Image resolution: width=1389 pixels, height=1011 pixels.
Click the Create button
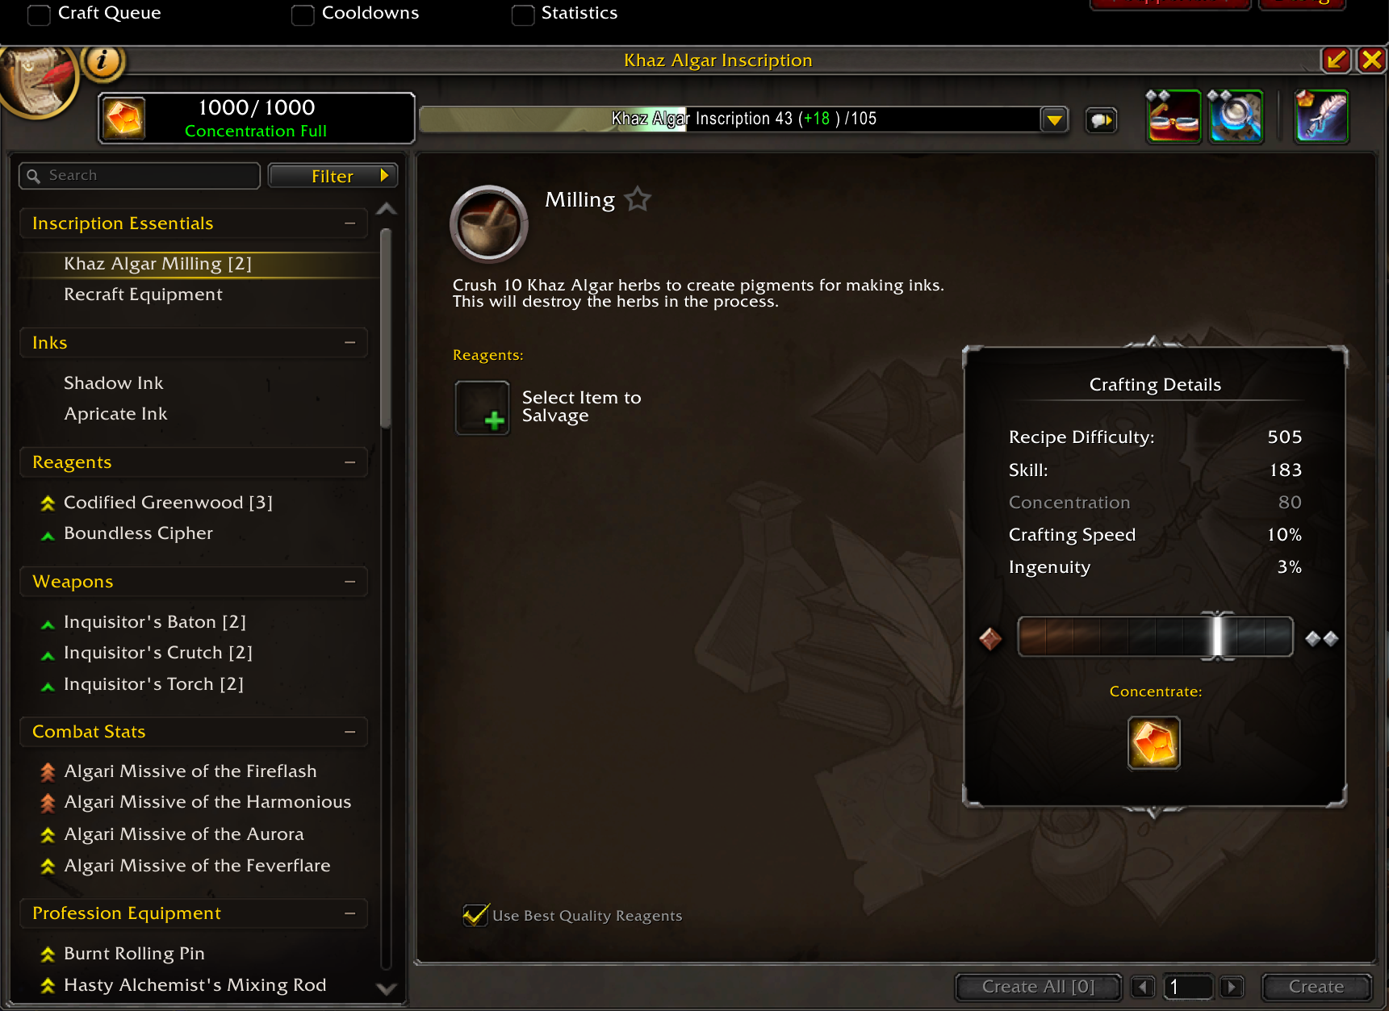point(1316,987)
